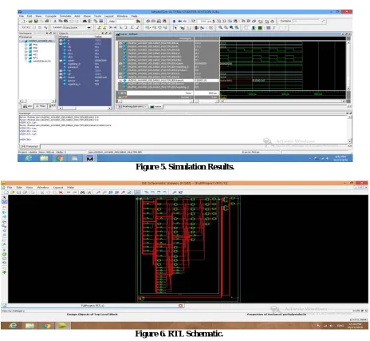Image resolution: width=370 pixels, height=341 pixels.
Task: Click the ModelSim Open file toolbar icon
Action: pos(30,21)
